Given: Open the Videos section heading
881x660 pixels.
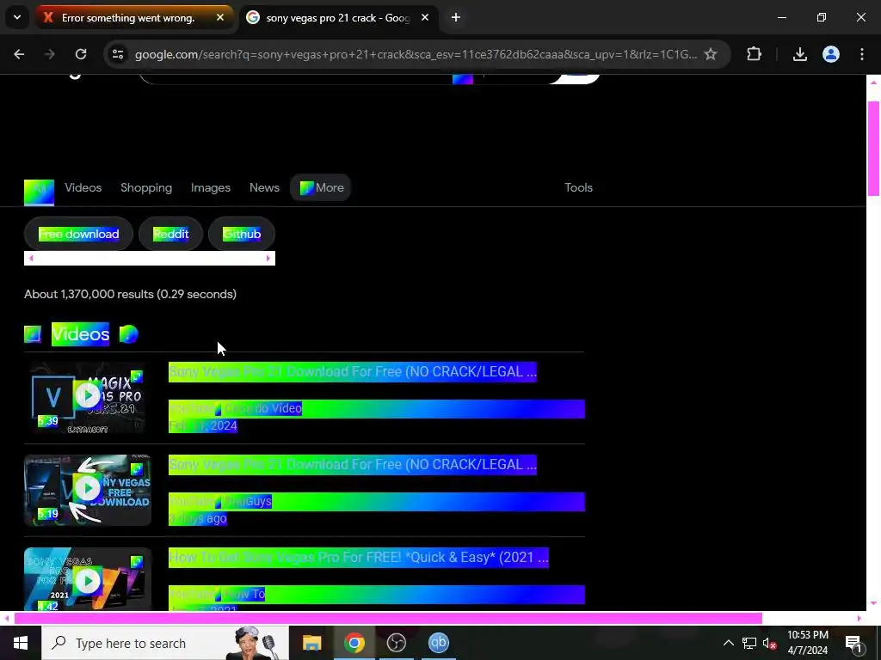Looking at the screenshot, I should 80,334.
